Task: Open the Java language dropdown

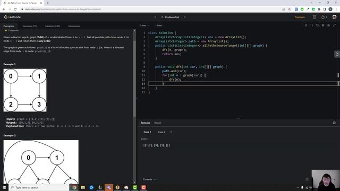Action: [x=144, y=25]
